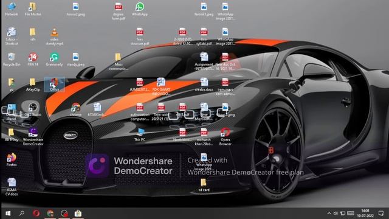Launch the Wondershare DemoCreator shortcut
This screenshot has height=219, width=389.
33,136
